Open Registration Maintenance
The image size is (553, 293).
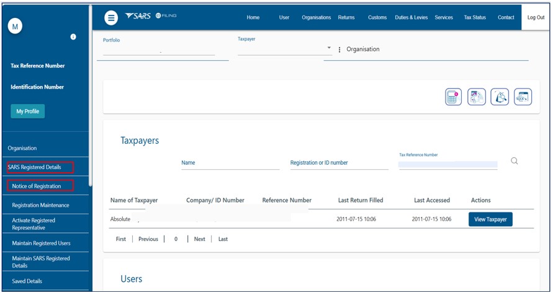point(40,205)
